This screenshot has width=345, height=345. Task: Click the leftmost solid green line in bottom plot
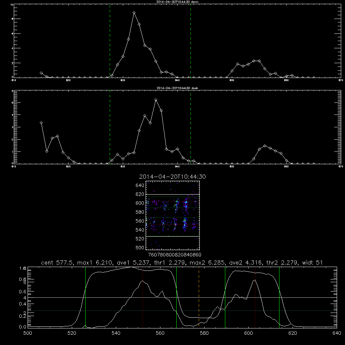[x=85, y=297]
